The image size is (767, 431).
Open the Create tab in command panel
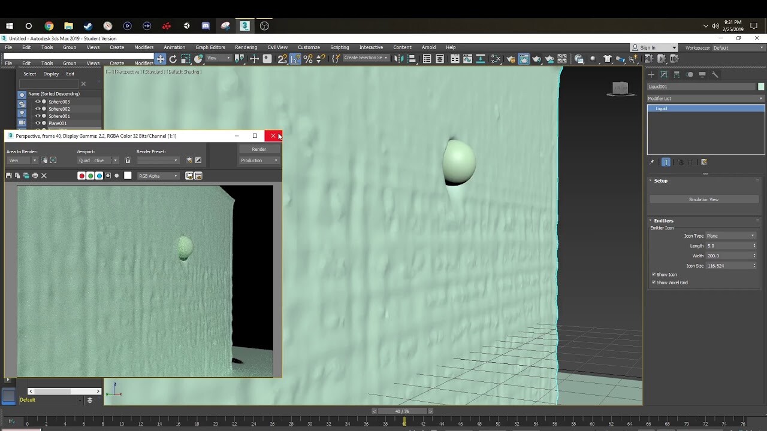click(651, 74)
